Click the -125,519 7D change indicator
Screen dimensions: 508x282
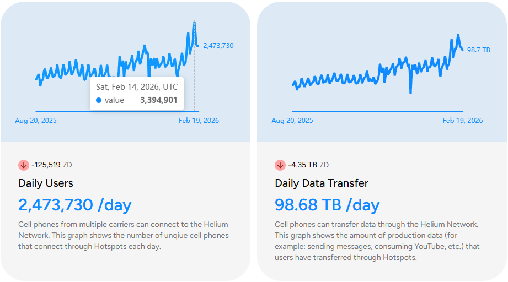(52, 165)
